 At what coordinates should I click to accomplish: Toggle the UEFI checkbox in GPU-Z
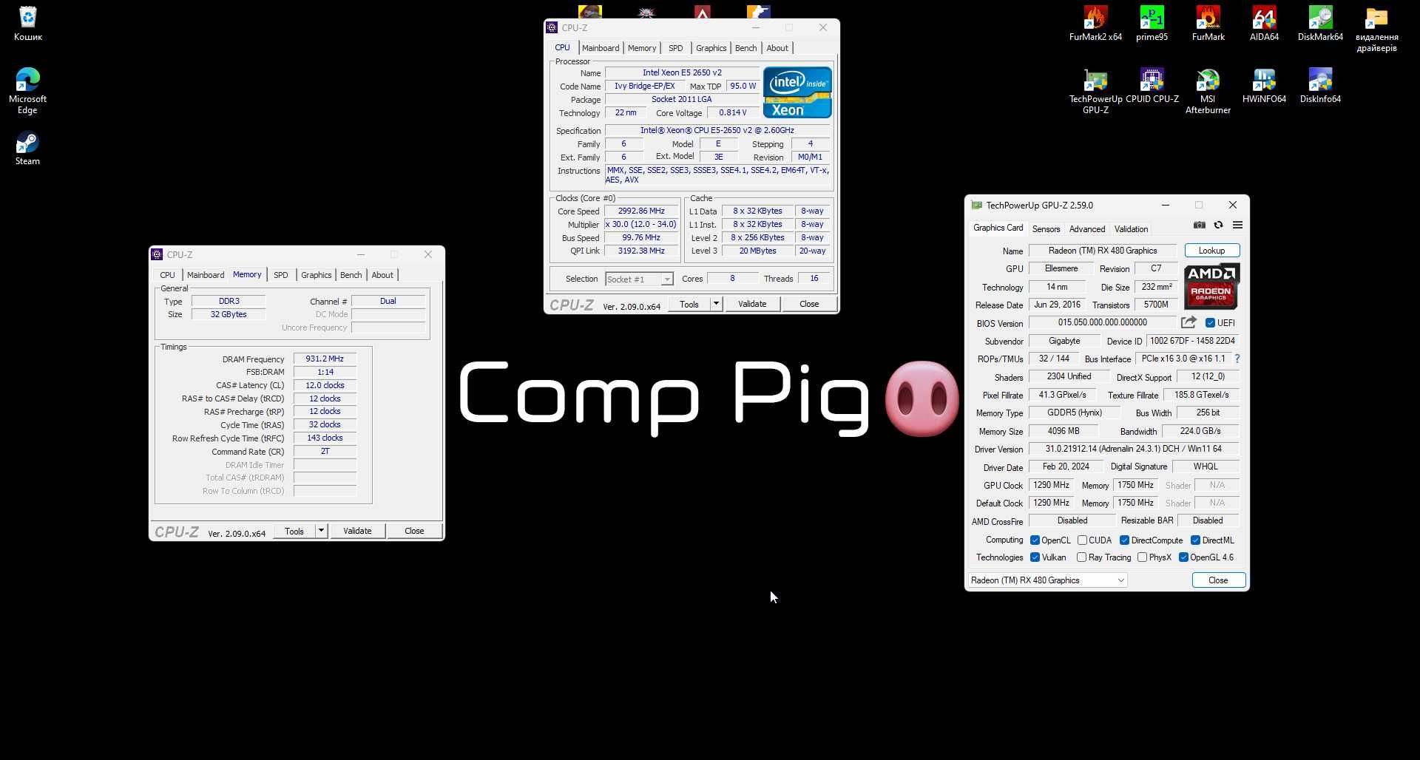pyautogui.click(x=1210, y=323)
